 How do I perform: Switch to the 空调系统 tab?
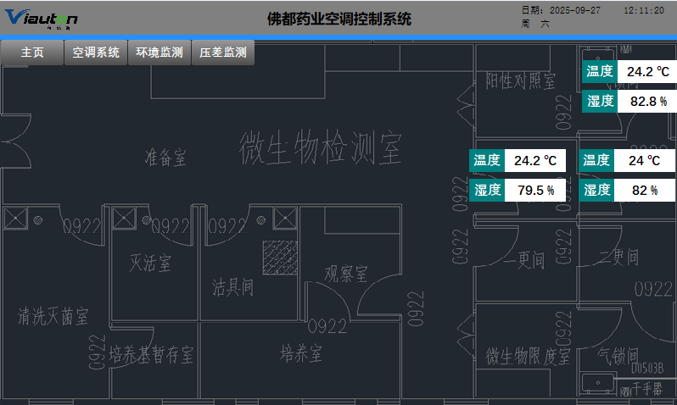96,53
